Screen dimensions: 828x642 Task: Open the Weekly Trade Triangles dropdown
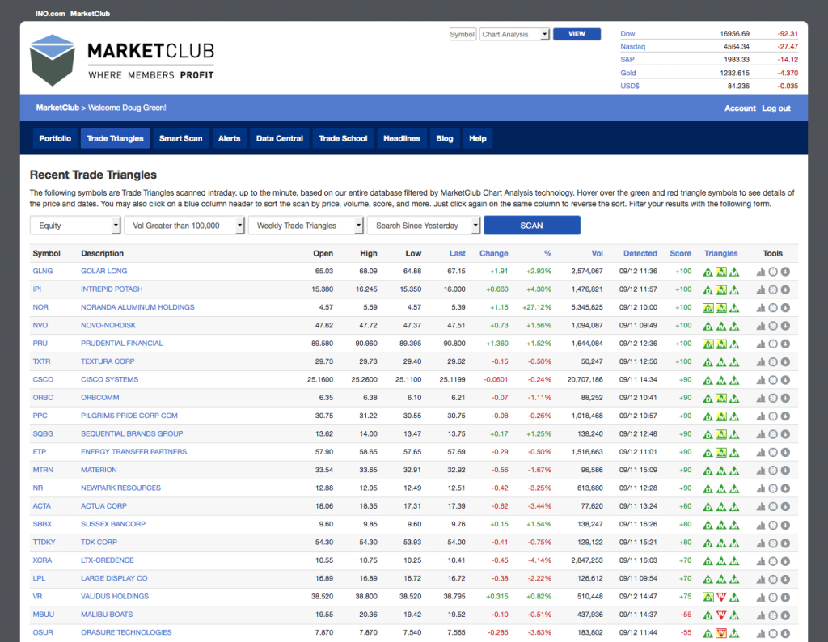point(306,226)
